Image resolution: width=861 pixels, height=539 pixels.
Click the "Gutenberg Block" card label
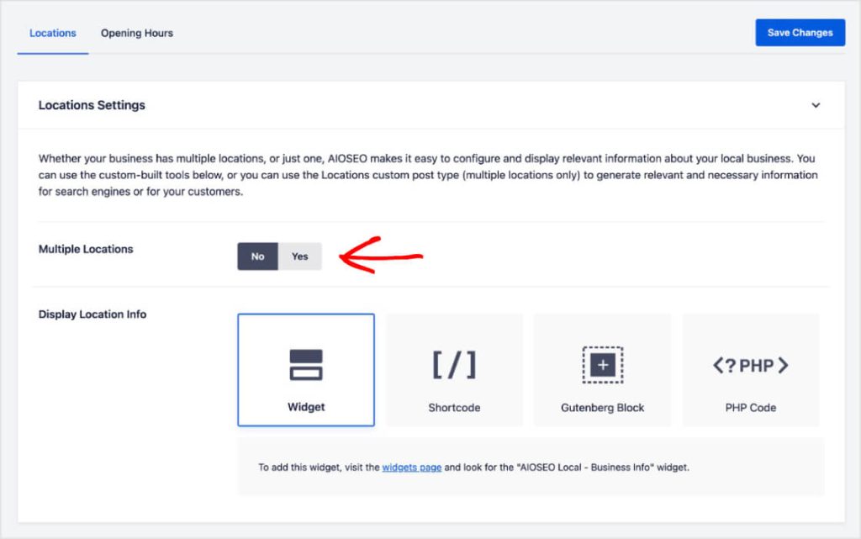(602, 408)
